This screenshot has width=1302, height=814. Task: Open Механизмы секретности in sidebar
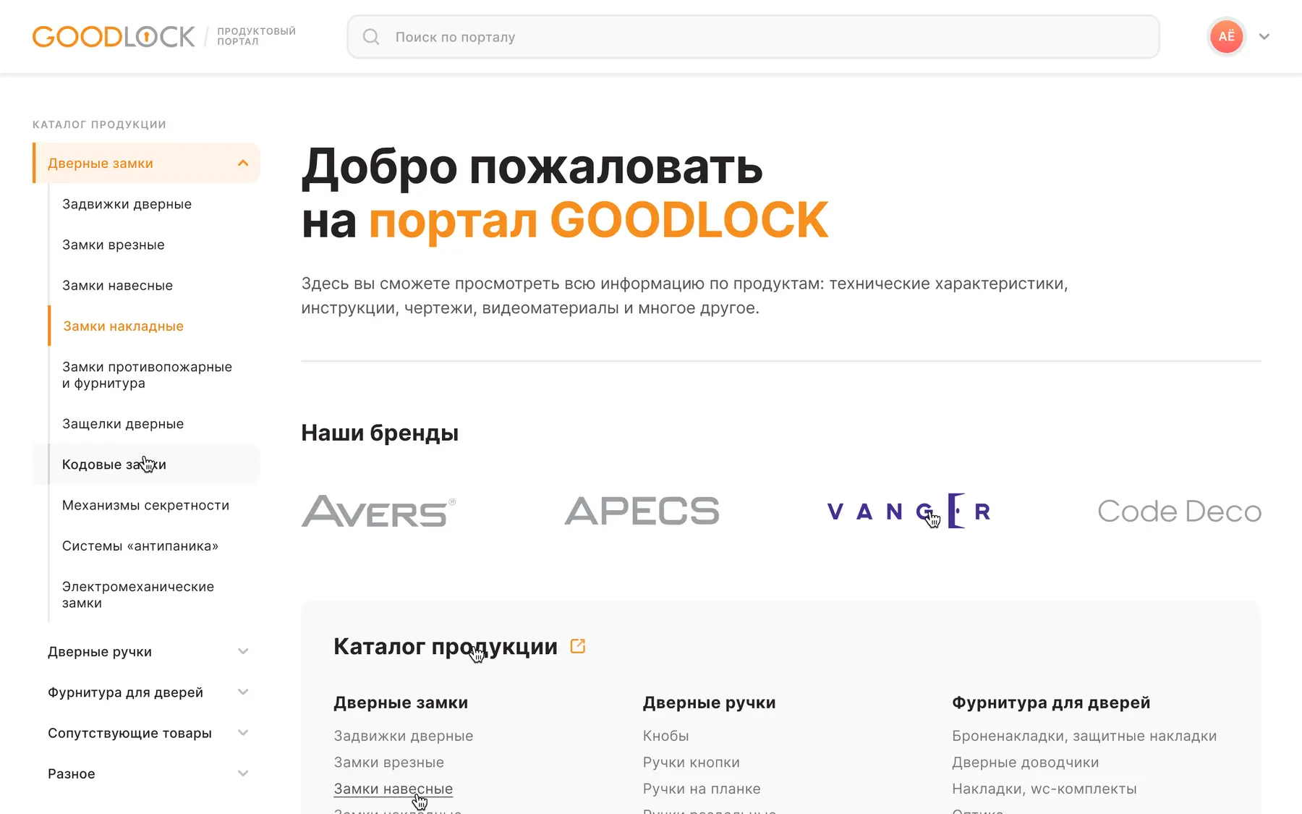(x=145, y=505)
